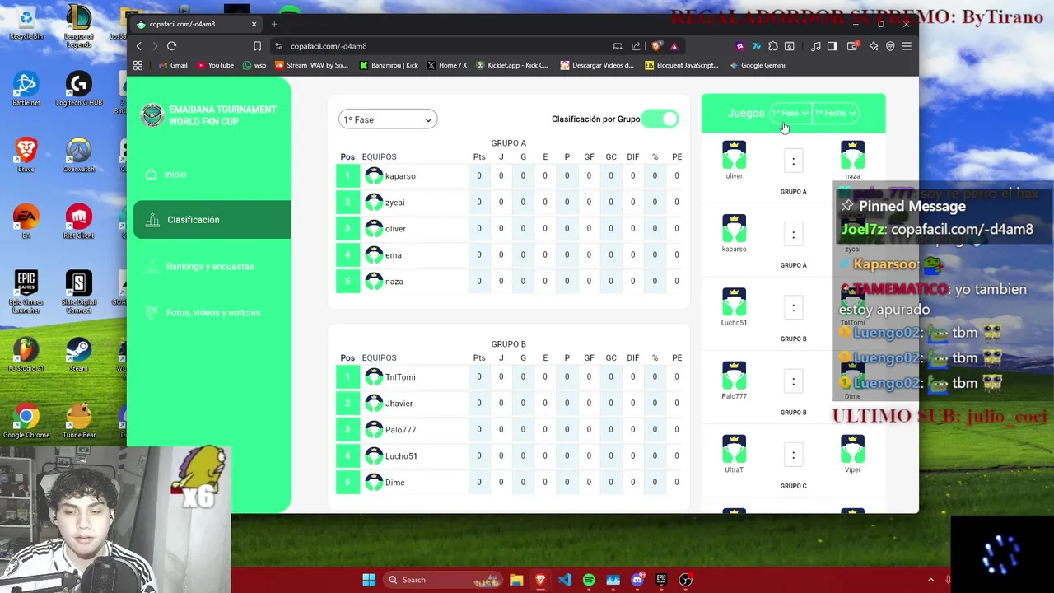This screenshot has width=1054, height=593.
Task: Open the Brave main menu hamburger icon
Action: [907, 46]
